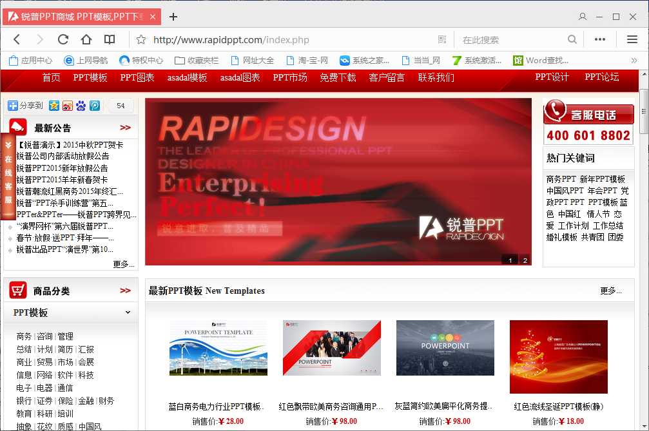Image resolution: width=649 pixels, height=431 pixels.
Task: Bookmark this page with the star icon
Action: [141, 40]
